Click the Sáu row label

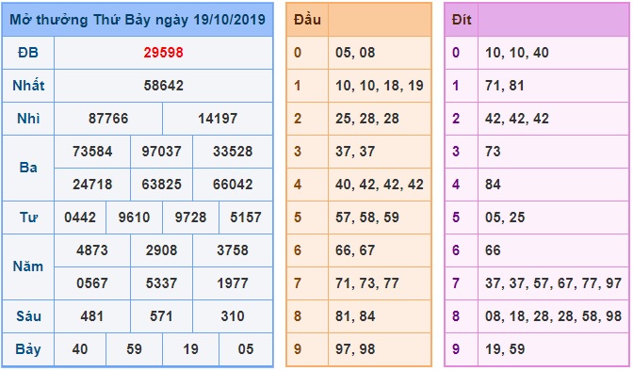[28, 316]
